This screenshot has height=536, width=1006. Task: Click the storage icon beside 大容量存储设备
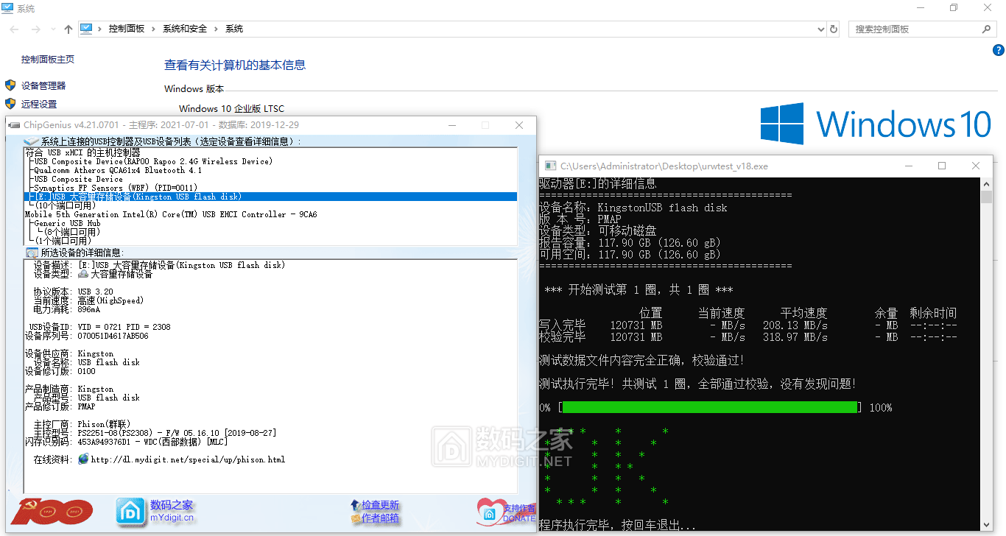[83, 274]
